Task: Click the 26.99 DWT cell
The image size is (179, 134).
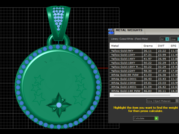Action: point(163,59)
